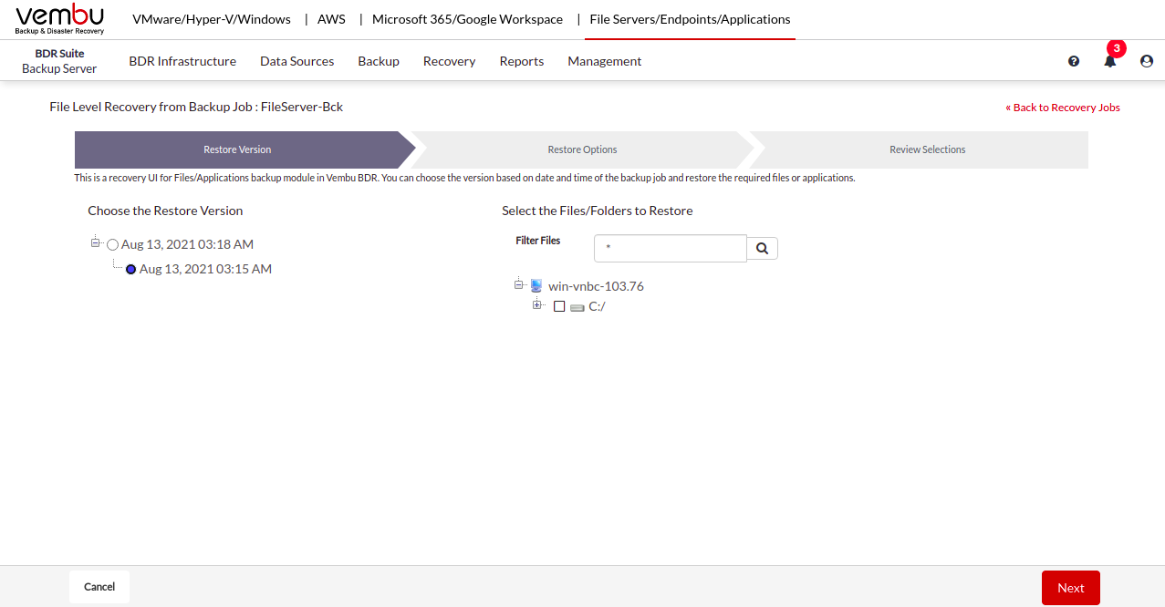Screen dimensions: 1165x607
Task: Click the Select the Files/Folders to Restore heading
Action: tap(598, 211)
